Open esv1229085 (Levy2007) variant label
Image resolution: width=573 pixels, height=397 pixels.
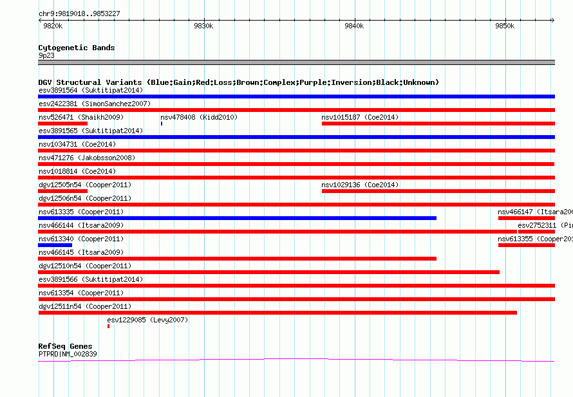[x=147, y=320]
